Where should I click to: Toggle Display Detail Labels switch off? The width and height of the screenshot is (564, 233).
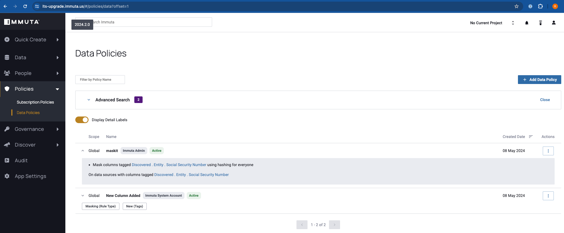coord(82,120)
